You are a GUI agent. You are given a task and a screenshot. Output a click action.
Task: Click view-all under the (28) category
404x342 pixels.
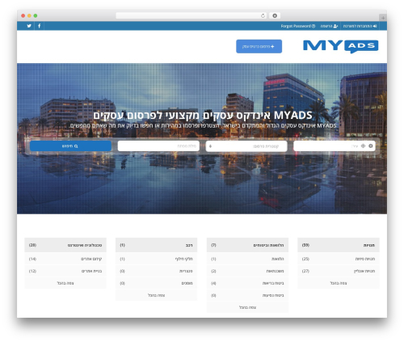point(65,283)
